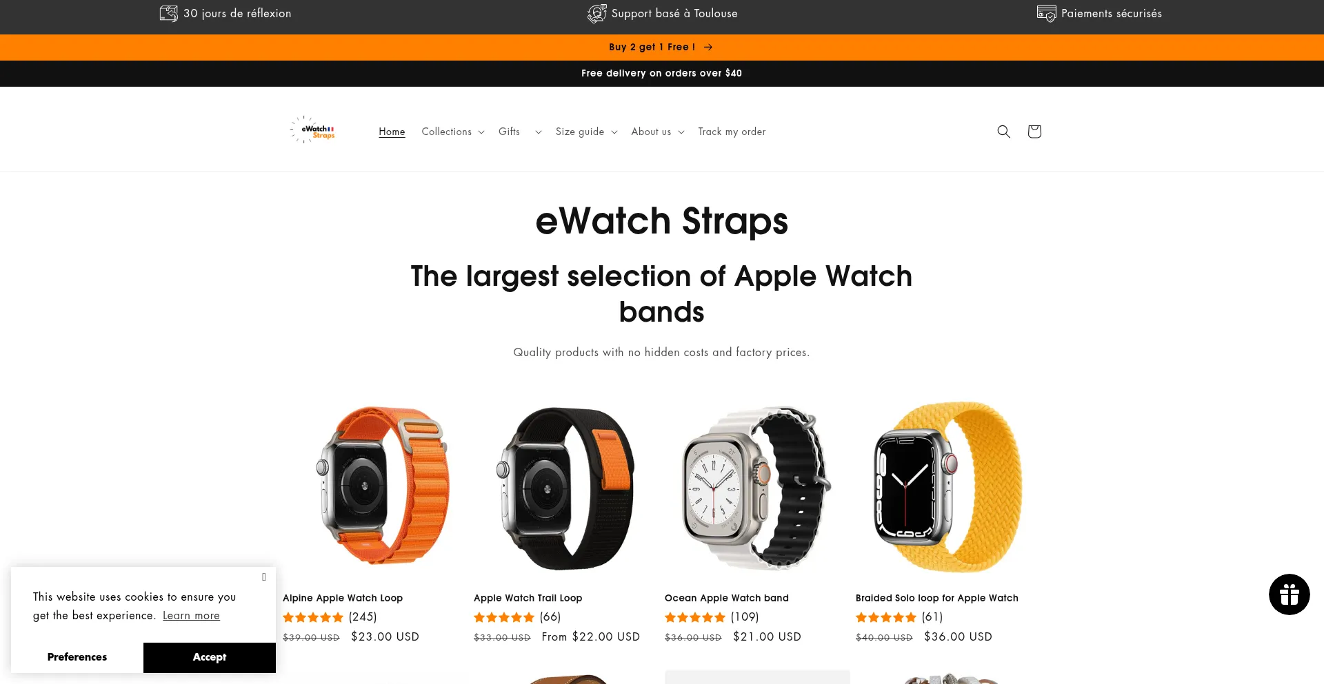Open the search icon in header
This screenshot has width=1324, height=684.
click(1003, 132)
